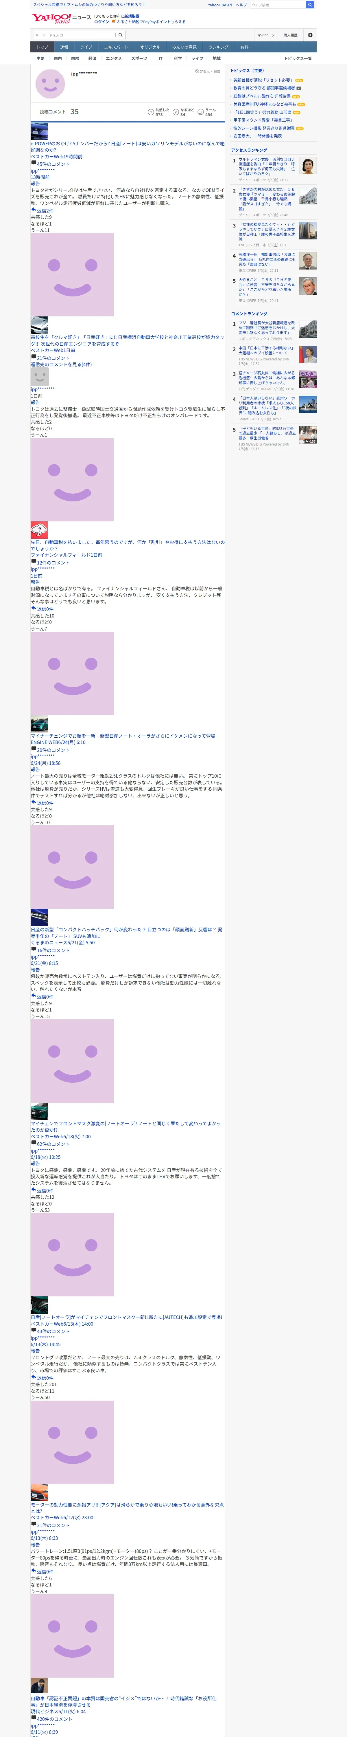
Task: Open the IT category
Action: coord(160,59)
